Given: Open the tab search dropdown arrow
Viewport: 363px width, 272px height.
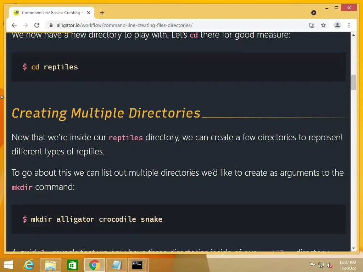Looking at the screenshot, I should coord(314,13).
